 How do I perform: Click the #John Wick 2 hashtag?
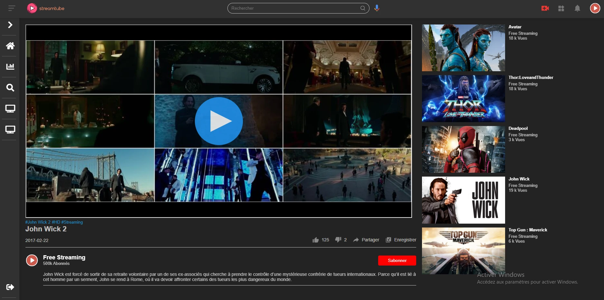pyautogui.click(x=38, y=222)
